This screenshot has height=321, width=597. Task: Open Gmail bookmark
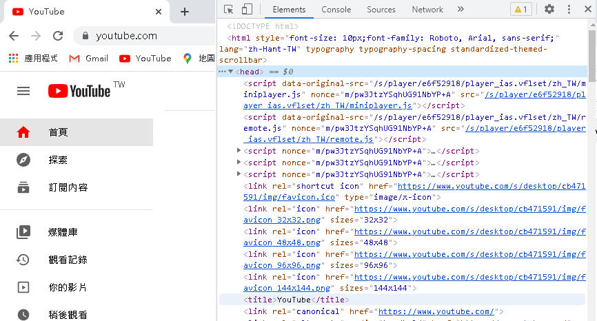coord(89,58)
